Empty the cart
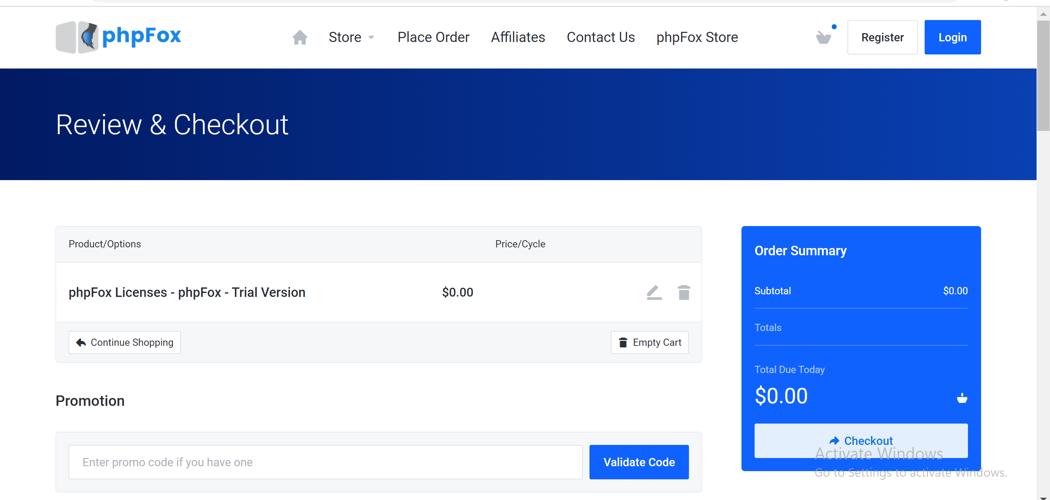This screenshot has height=500, width=1050. pyautogui.click(x=650, y=342)
